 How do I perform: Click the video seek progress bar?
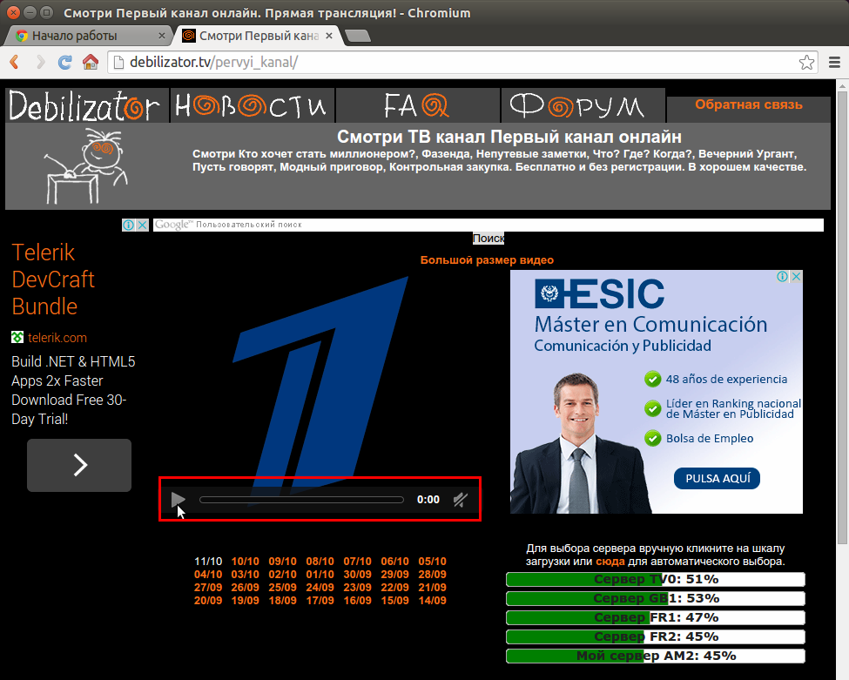coord(301,500)
